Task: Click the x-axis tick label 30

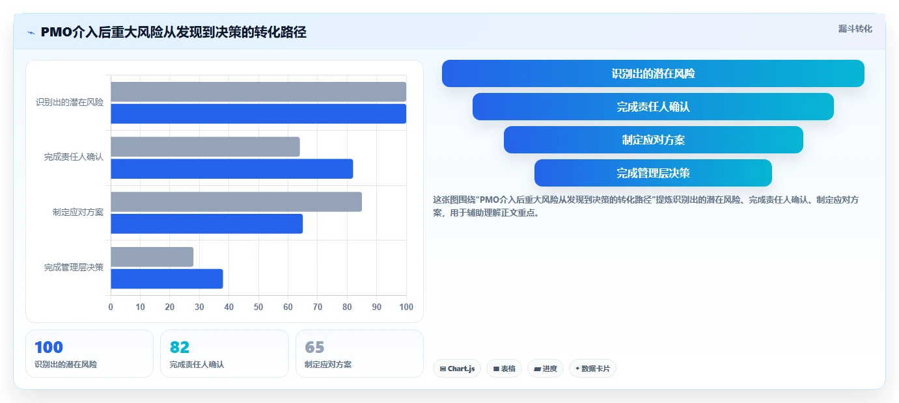Action: click(x=199, y=307)
